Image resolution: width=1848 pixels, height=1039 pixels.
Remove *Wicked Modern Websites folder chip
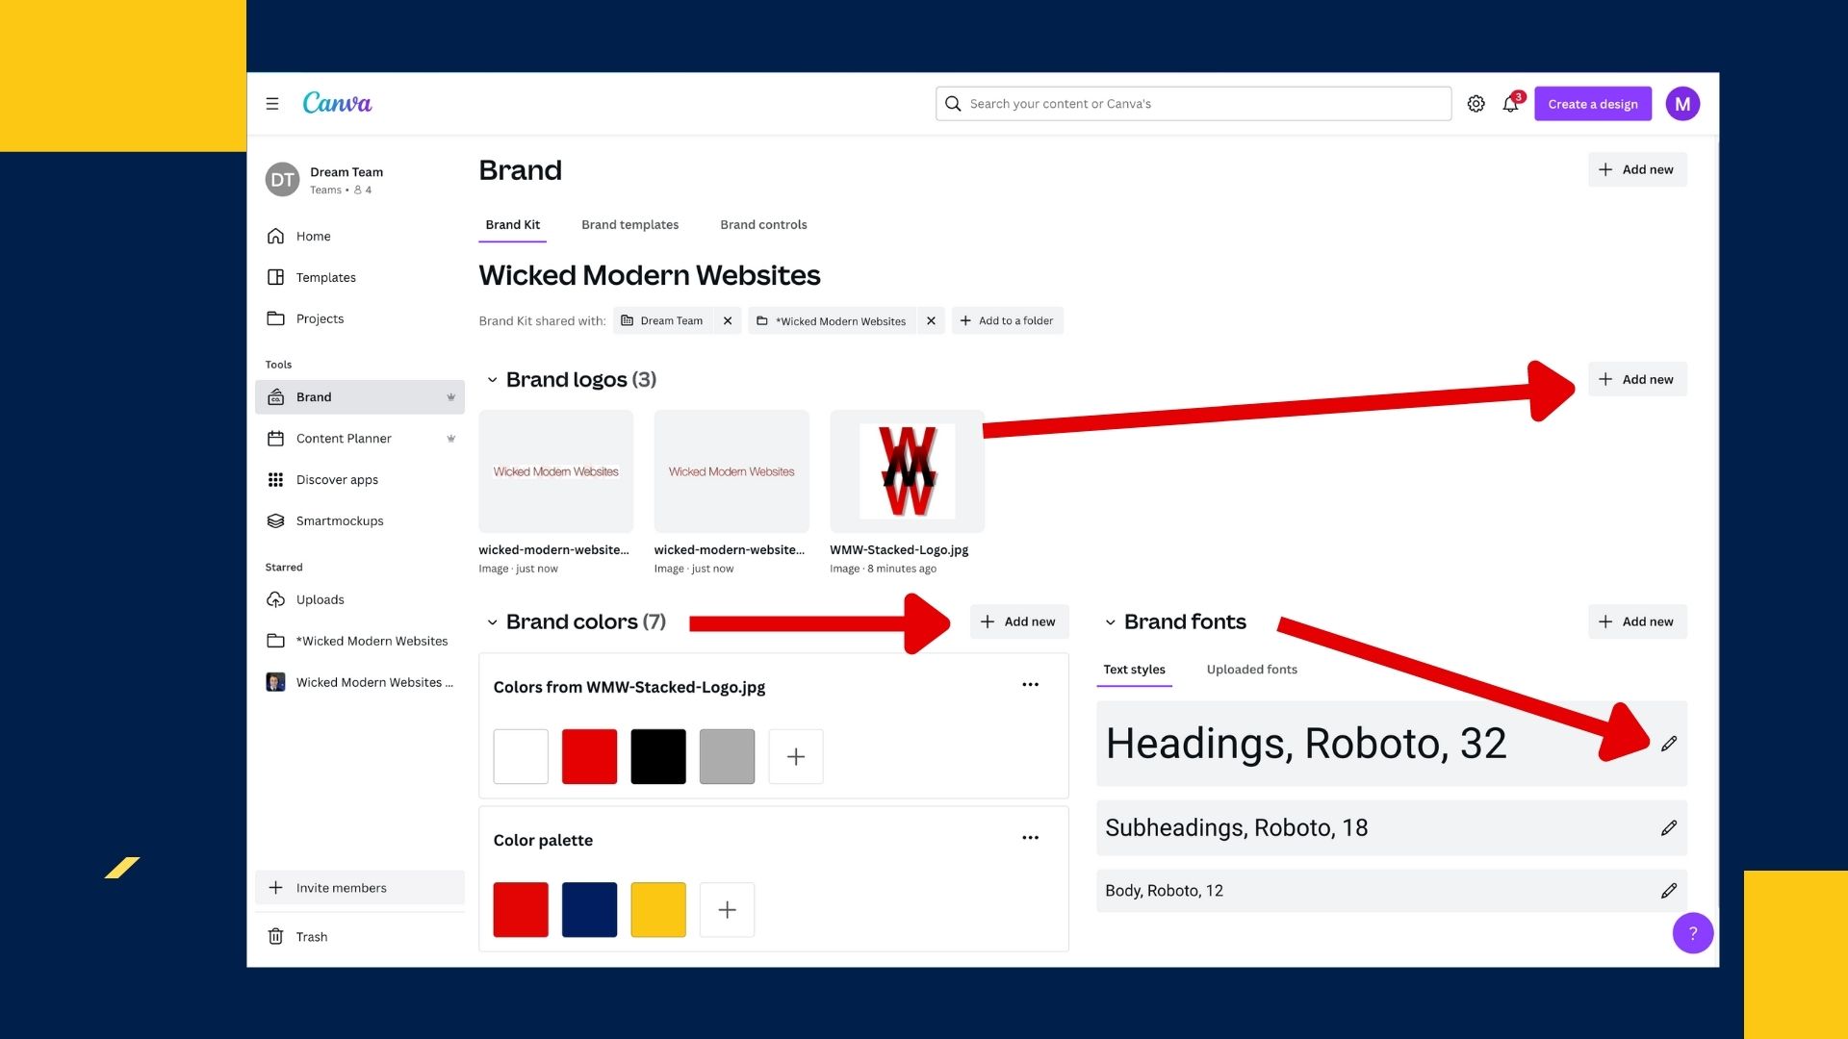coord(931,321)
